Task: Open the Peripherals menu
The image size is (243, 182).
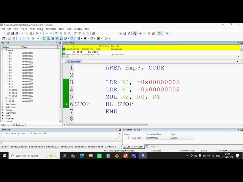Action: [51, 29]
